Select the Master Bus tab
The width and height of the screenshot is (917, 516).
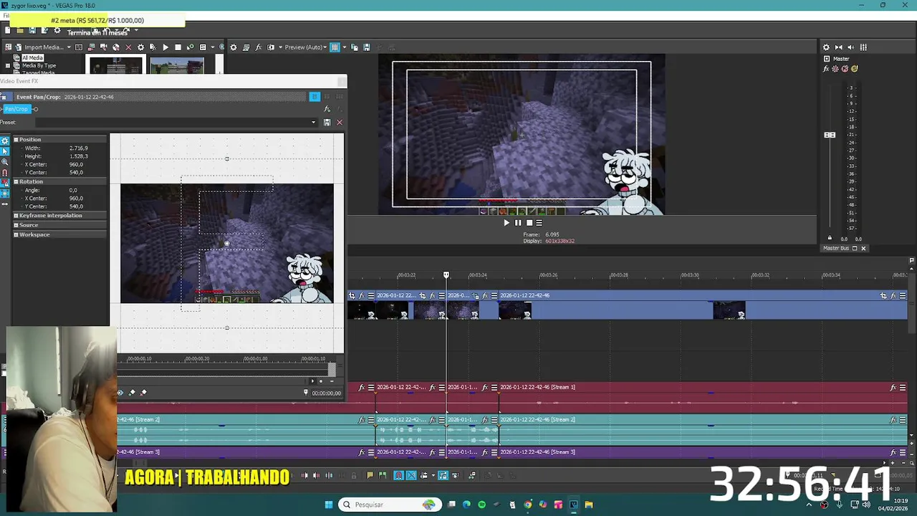click(x=836, y=248)
